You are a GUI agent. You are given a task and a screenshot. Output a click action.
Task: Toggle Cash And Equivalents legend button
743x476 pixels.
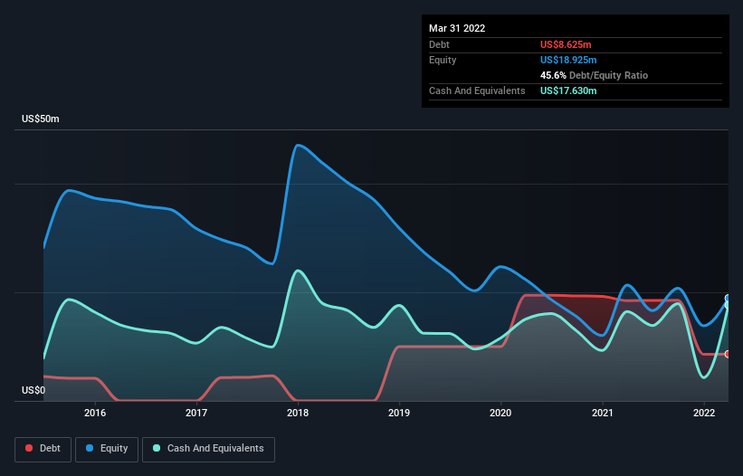208,449
